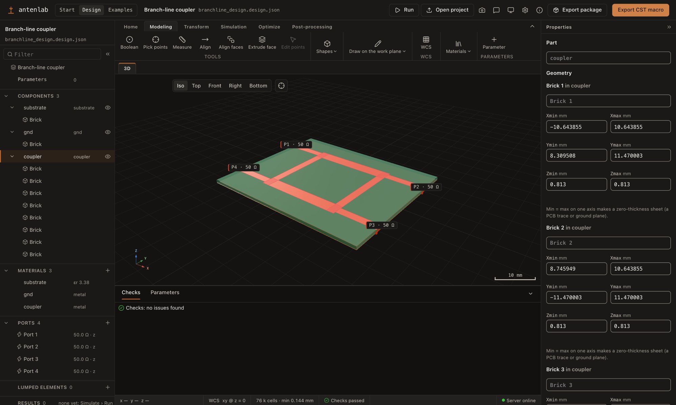Open Draw on the work plane dropdown
This screenshot has width=676, height=405.
(377, 47)
